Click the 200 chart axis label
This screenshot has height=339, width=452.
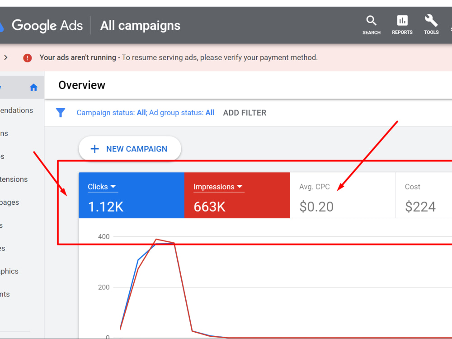click(x=104, y=287)
